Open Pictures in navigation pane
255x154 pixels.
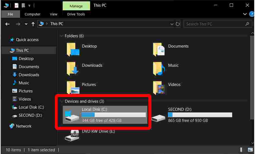click(22, 91)
